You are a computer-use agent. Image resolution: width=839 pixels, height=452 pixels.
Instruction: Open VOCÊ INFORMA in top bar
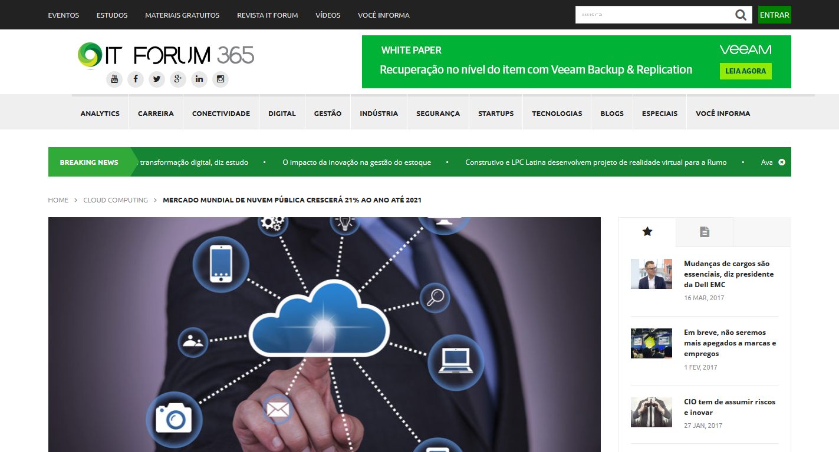click(384, 15)
